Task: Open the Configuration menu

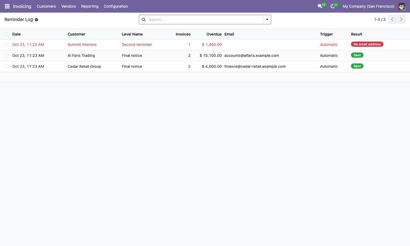Action: (116, 6)
